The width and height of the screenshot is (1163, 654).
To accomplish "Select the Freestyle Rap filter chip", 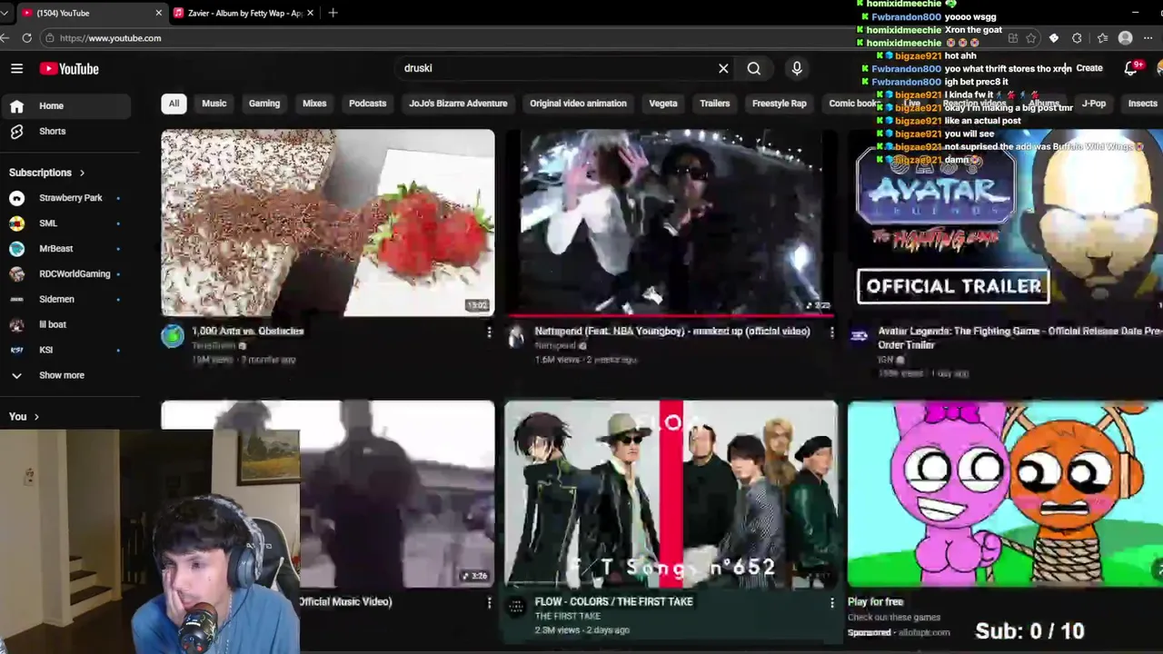I will (x=780, y=104).
